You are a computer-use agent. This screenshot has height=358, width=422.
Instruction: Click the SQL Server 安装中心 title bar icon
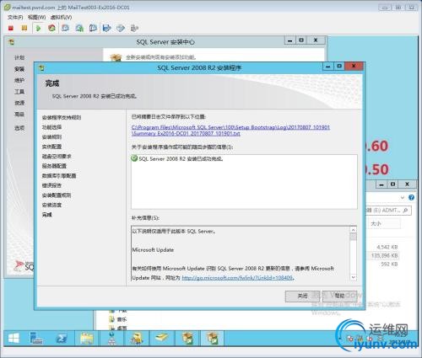[x=11, y=42]
